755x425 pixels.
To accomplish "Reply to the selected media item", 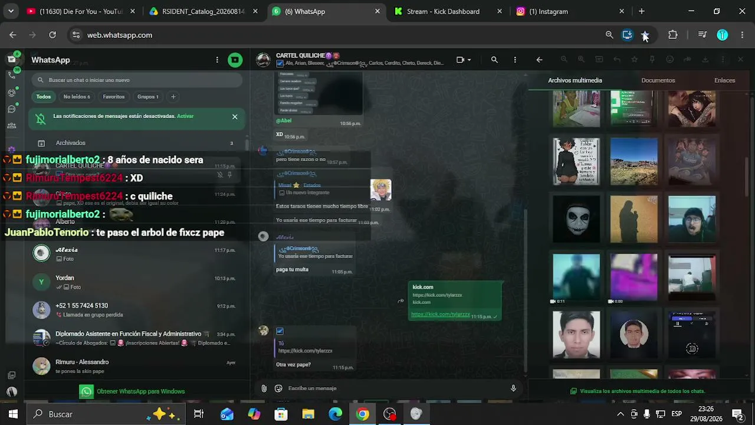I will [616, 60].
